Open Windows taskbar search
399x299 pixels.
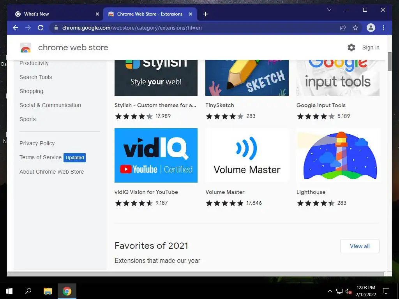coord(28,291)
